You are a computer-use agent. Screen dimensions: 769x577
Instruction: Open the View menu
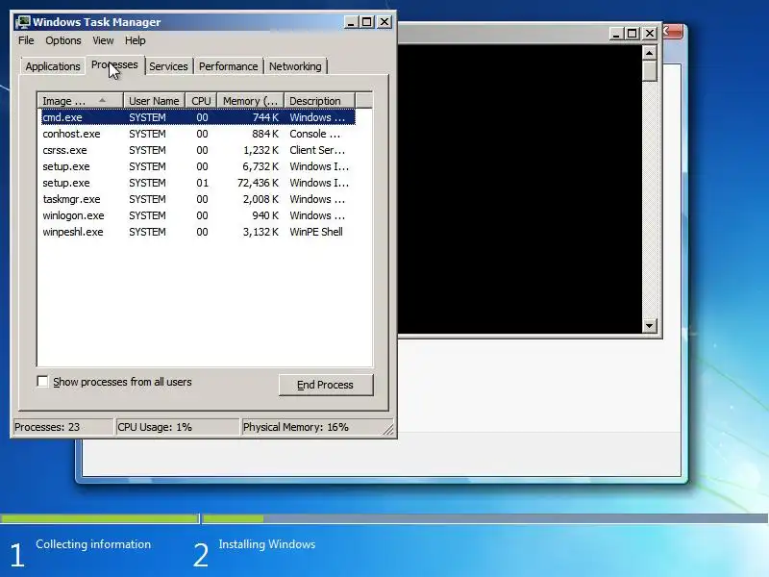click(103, 40)
